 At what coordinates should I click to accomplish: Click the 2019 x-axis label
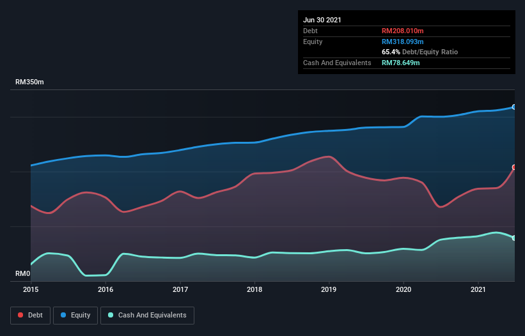(x=329, y=289)
